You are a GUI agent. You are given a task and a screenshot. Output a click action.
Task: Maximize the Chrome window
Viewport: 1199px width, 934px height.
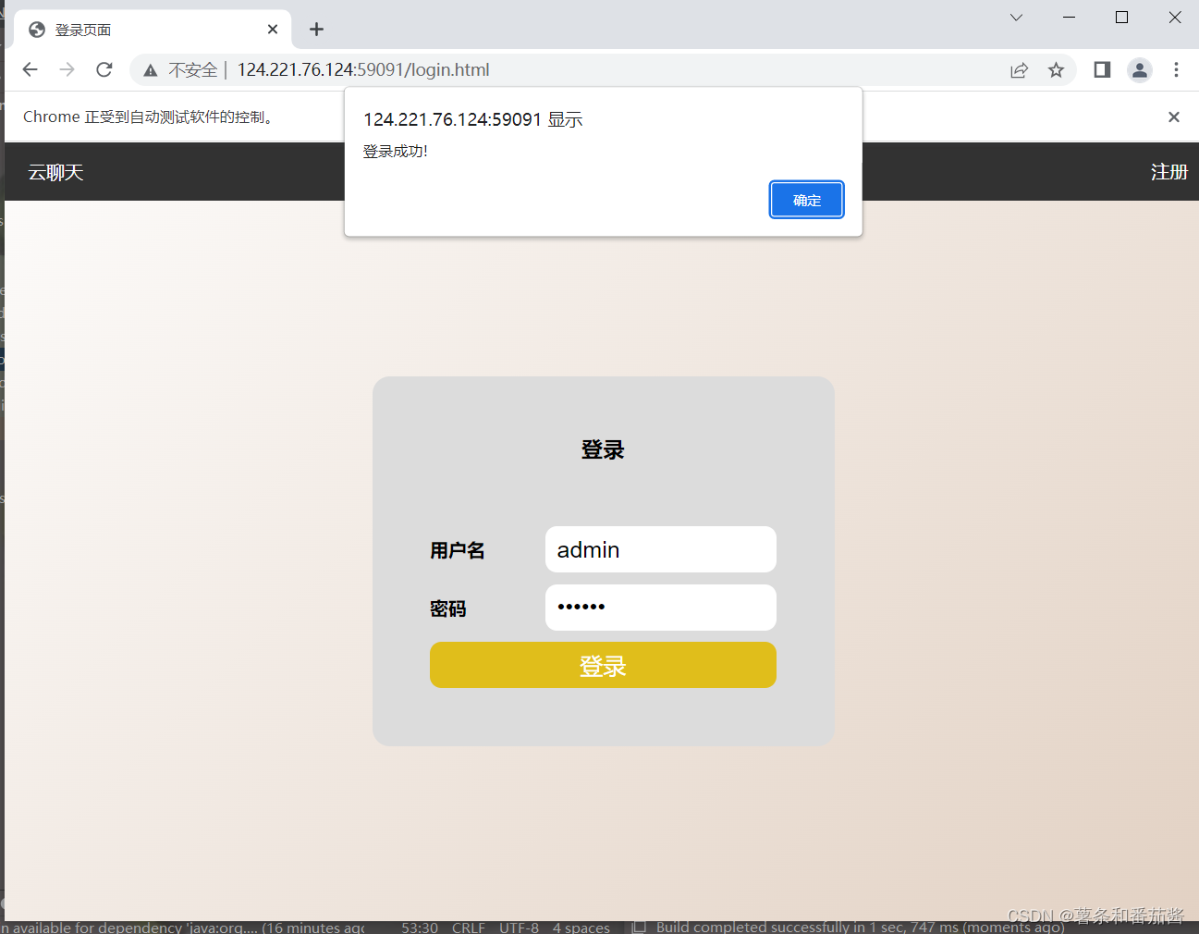click(x=1121, y=18)
